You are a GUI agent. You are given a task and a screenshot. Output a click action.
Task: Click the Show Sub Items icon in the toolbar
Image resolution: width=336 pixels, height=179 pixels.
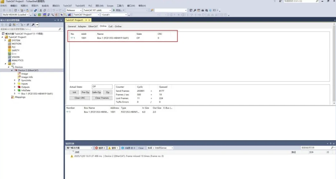click(x=65, y=15)
